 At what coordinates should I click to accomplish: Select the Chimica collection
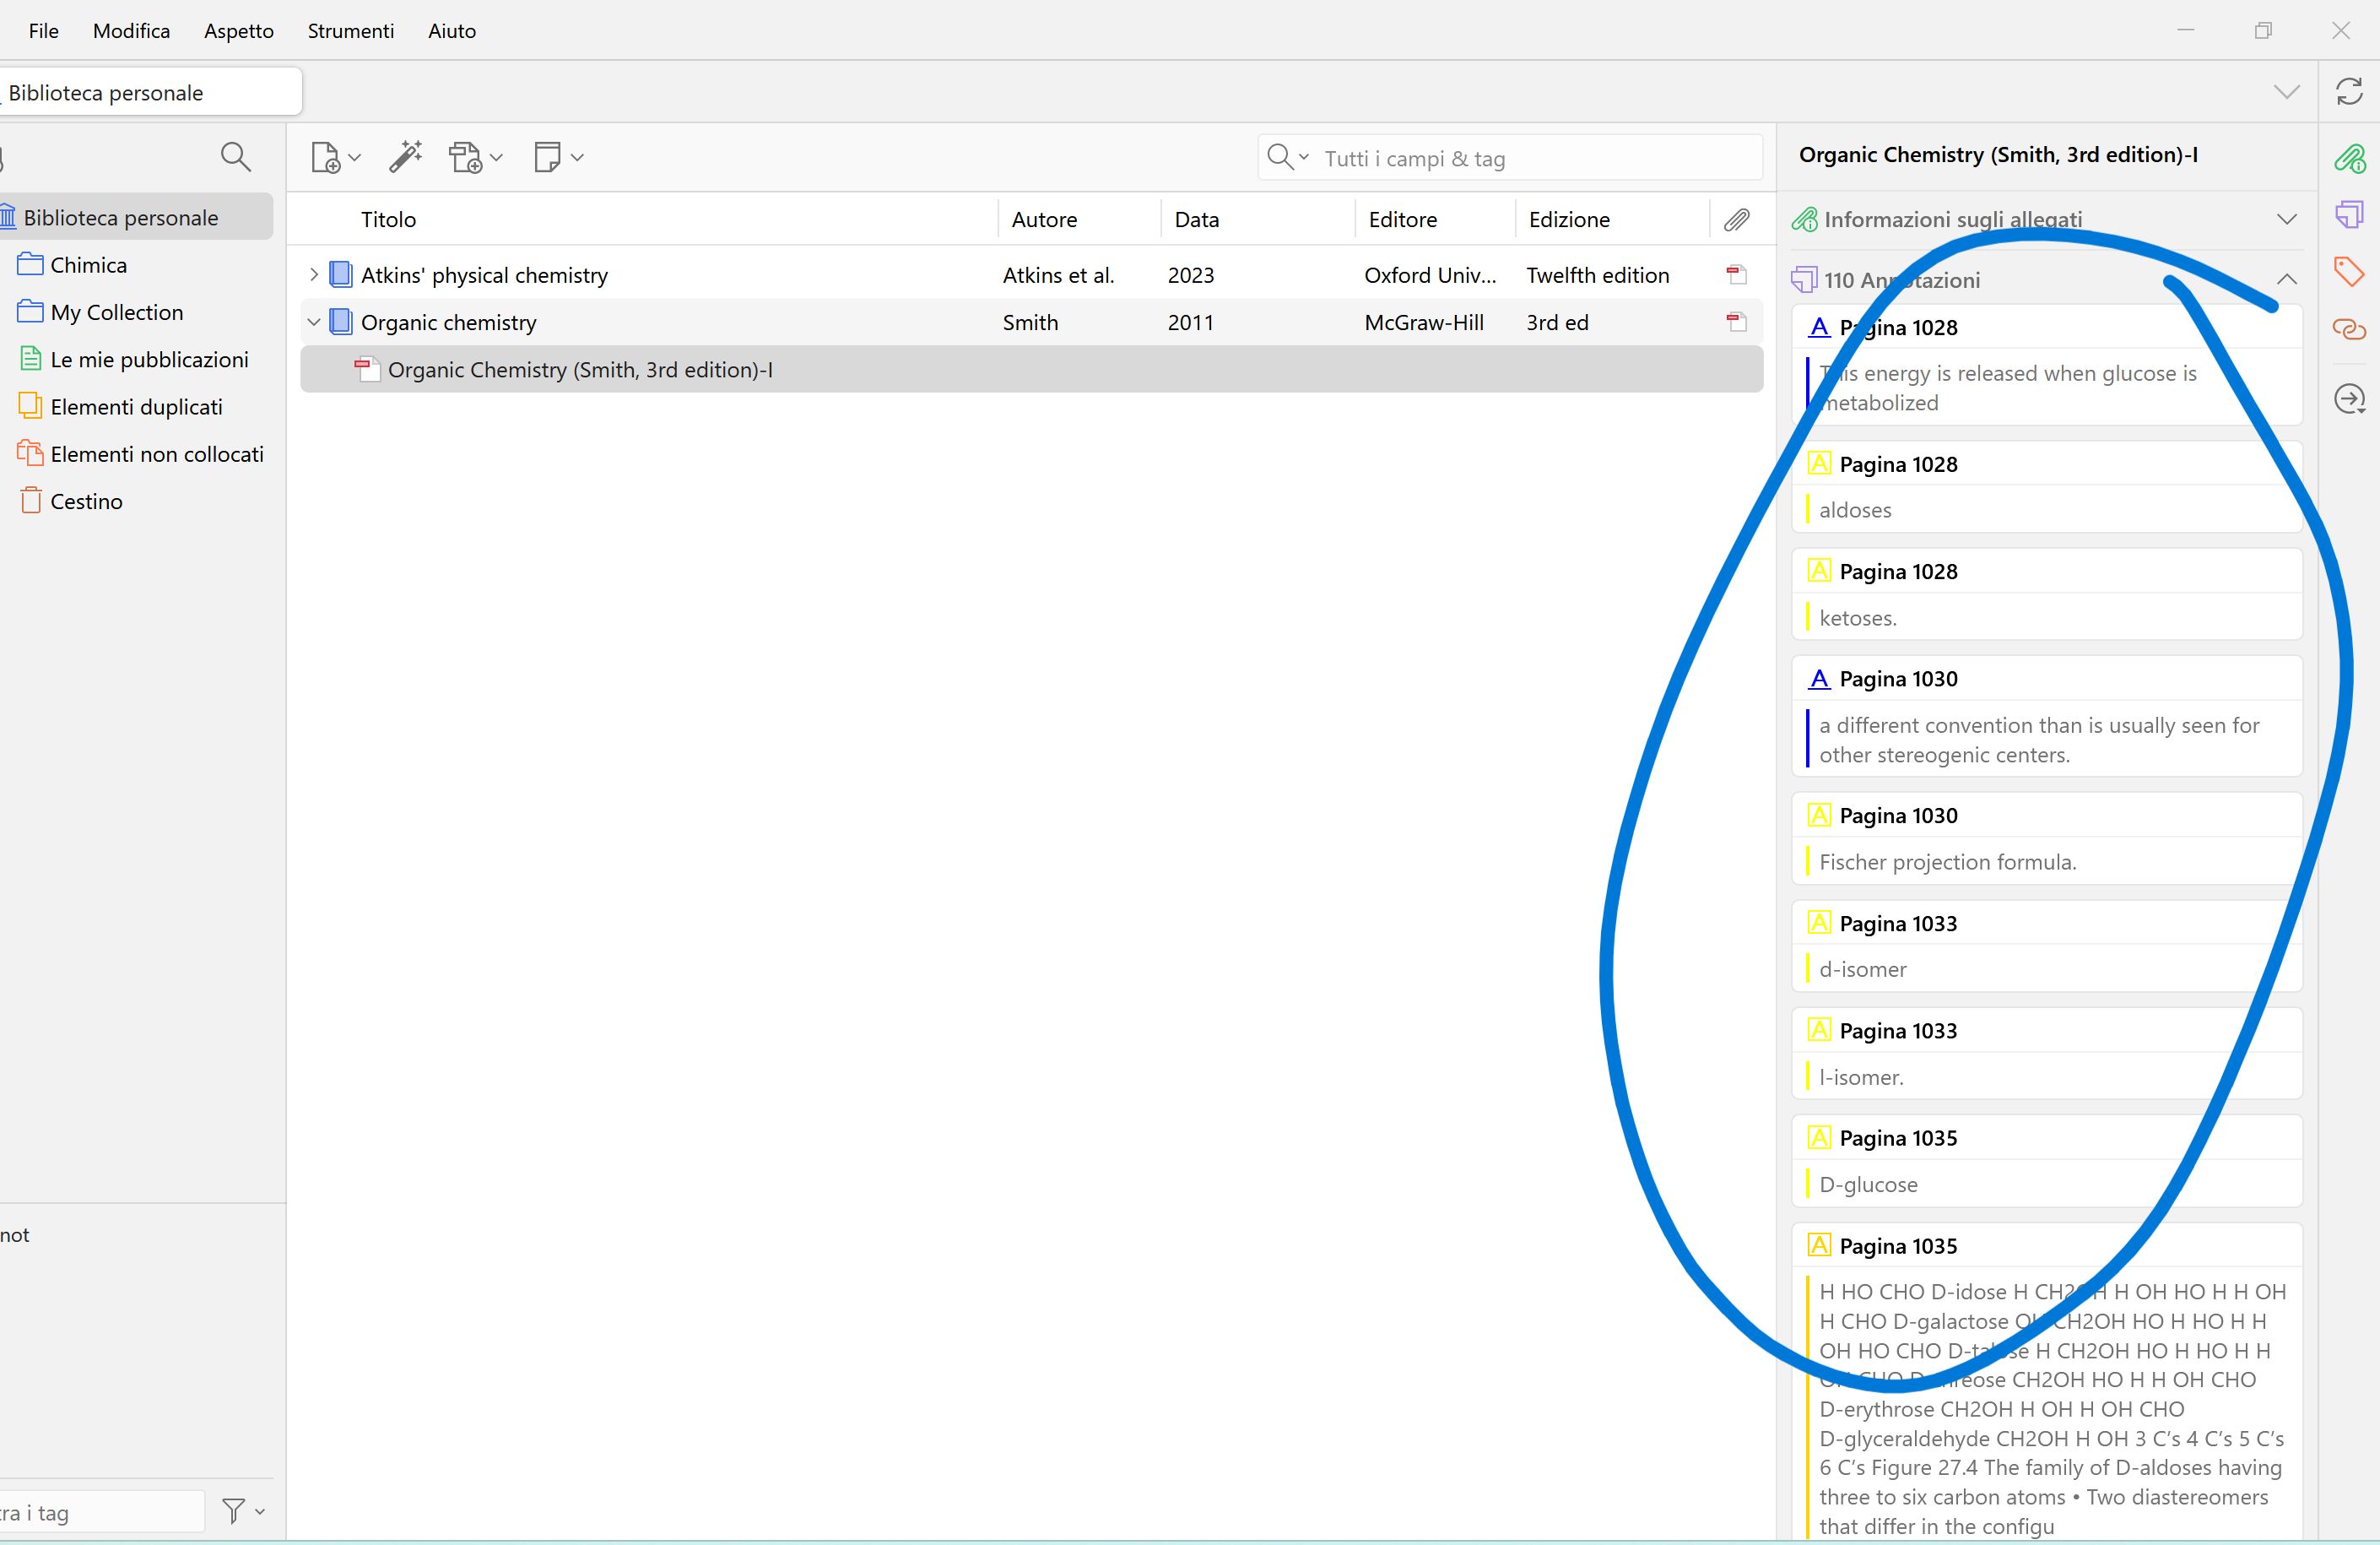pyautogui.click(x=88, y=265)
